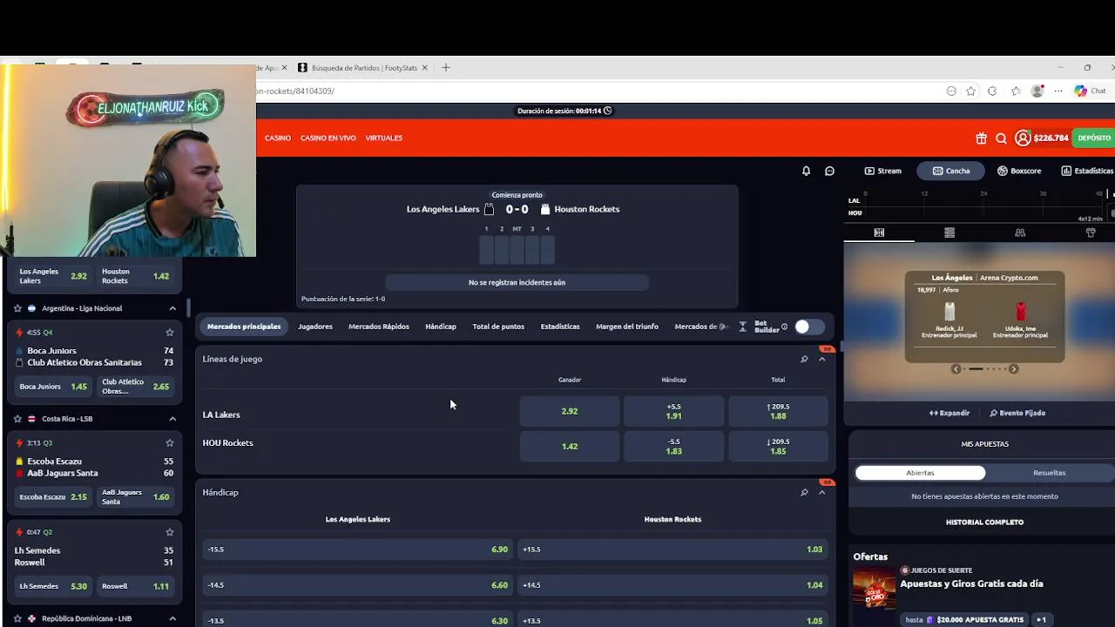Pin the Hándicap market section
1115x627 pixels.
pos(804,492)
